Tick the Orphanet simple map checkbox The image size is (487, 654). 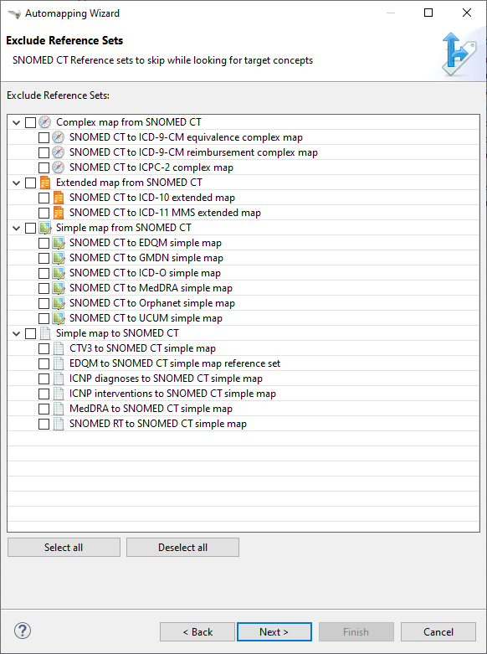pos(44,304)
